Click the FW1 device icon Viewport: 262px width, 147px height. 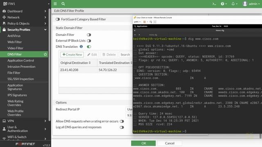pyautogui.click(x=5, y=4)
